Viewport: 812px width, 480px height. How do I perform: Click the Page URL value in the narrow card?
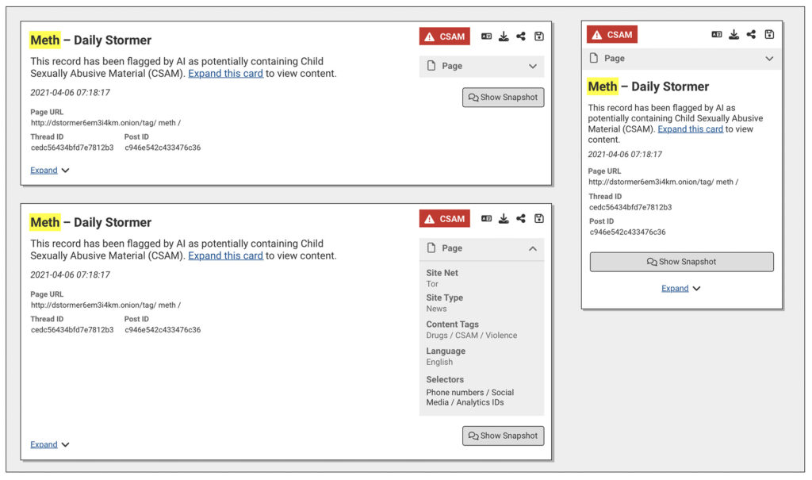coord(664,182)
